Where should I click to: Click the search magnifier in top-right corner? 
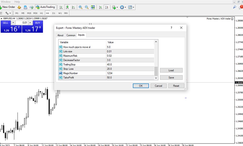pos(234,7)
